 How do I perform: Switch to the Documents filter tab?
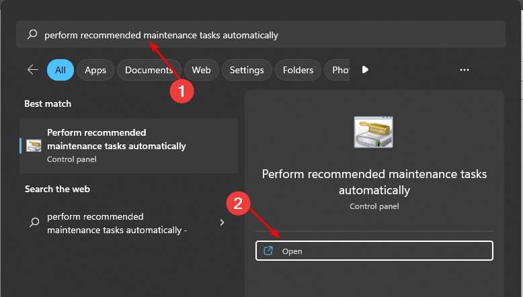[149, 70]
